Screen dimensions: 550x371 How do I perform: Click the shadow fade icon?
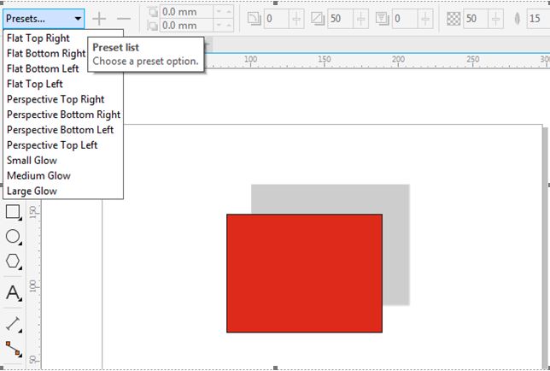pos(382,19)
